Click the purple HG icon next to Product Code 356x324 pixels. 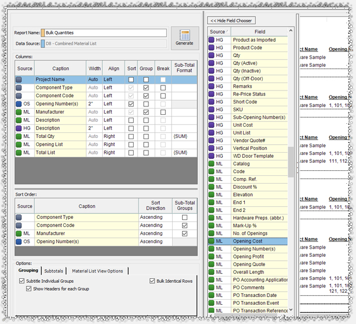212,48
